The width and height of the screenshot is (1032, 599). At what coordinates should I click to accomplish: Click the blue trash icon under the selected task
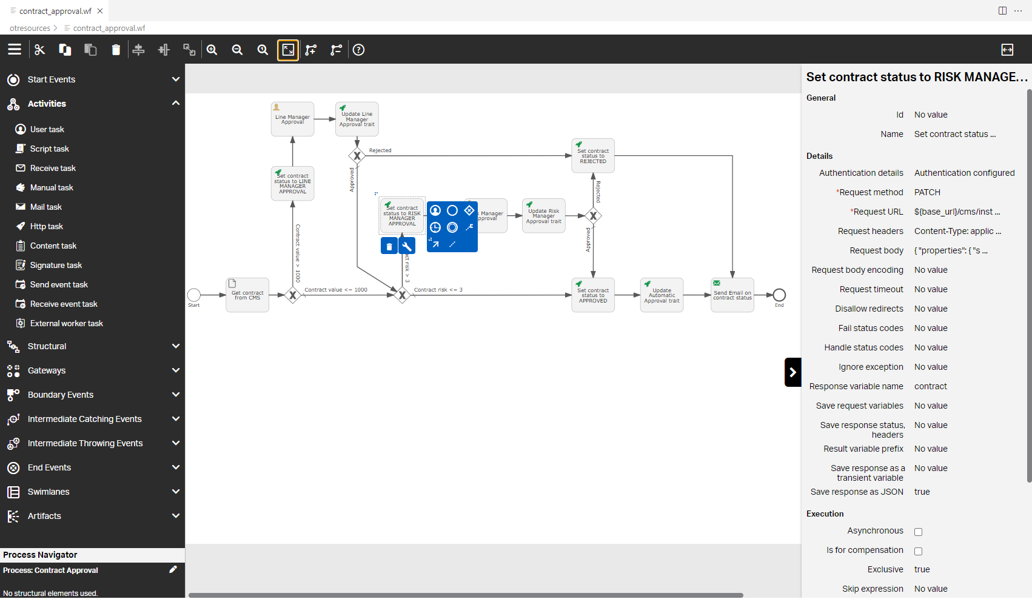click(389, 246)
